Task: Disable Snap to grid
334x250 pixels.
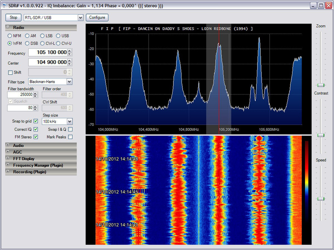Action: tap(36, 121)
